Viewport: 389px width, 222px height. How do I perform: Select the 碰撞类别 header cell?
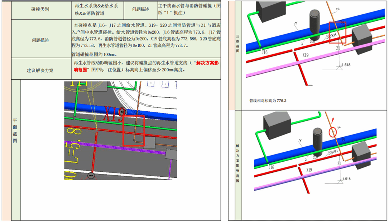point(41,10)
